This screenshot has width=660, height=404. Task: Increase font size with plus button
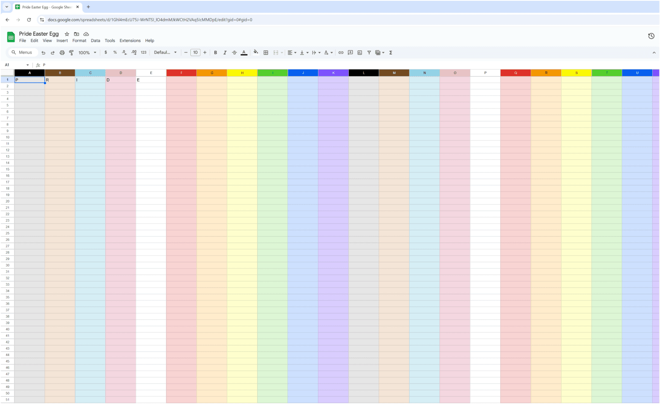coord(205,52)
